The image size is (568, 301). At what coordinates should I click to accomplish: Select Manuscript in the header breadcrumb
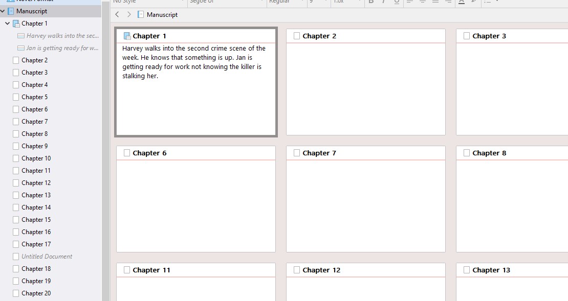pos(162,15)
